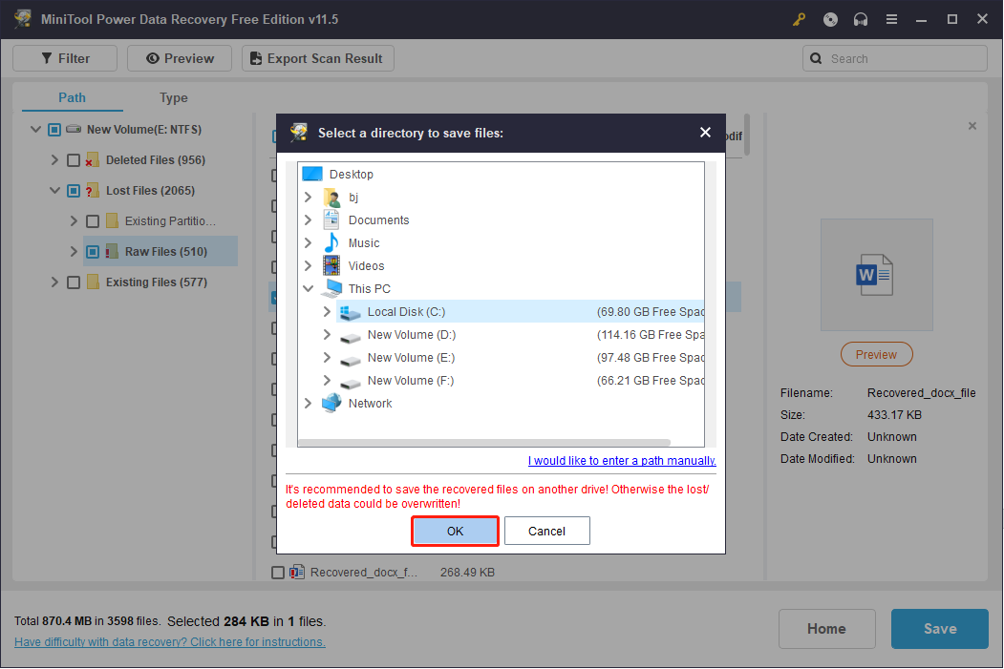Click the MiniTool logo in the title bar
The height and width of the screenshot is (669, 1004).
[21, 19]
